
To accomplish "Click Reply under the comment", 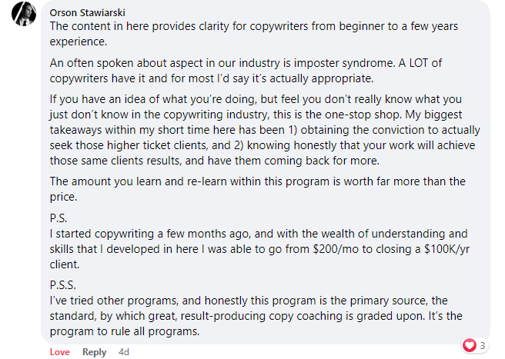I will [94, 352].
